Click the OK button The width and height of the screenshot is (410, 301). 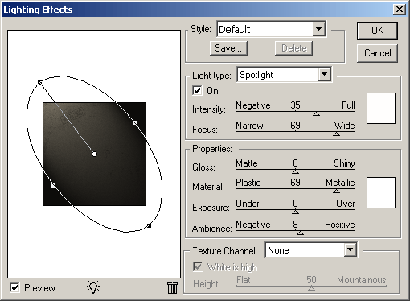click(377, 31)
